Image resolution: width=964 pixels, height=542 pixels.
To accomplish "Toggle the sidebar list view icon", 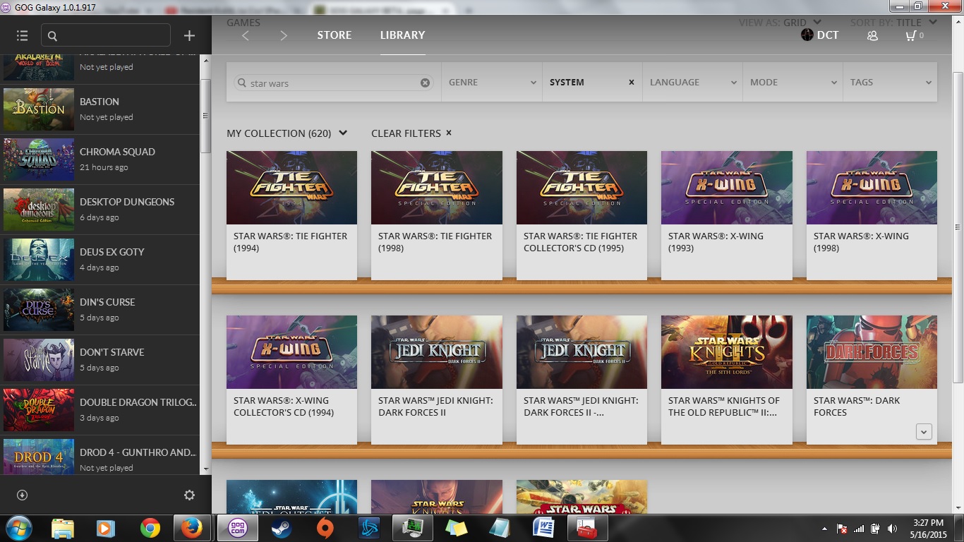I will pos(22,35).
